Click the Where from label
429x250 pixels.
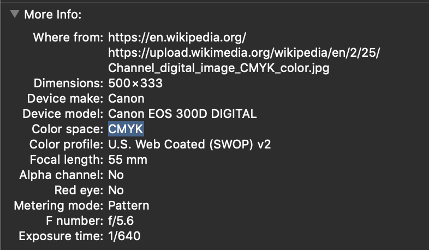coord(68,37)
